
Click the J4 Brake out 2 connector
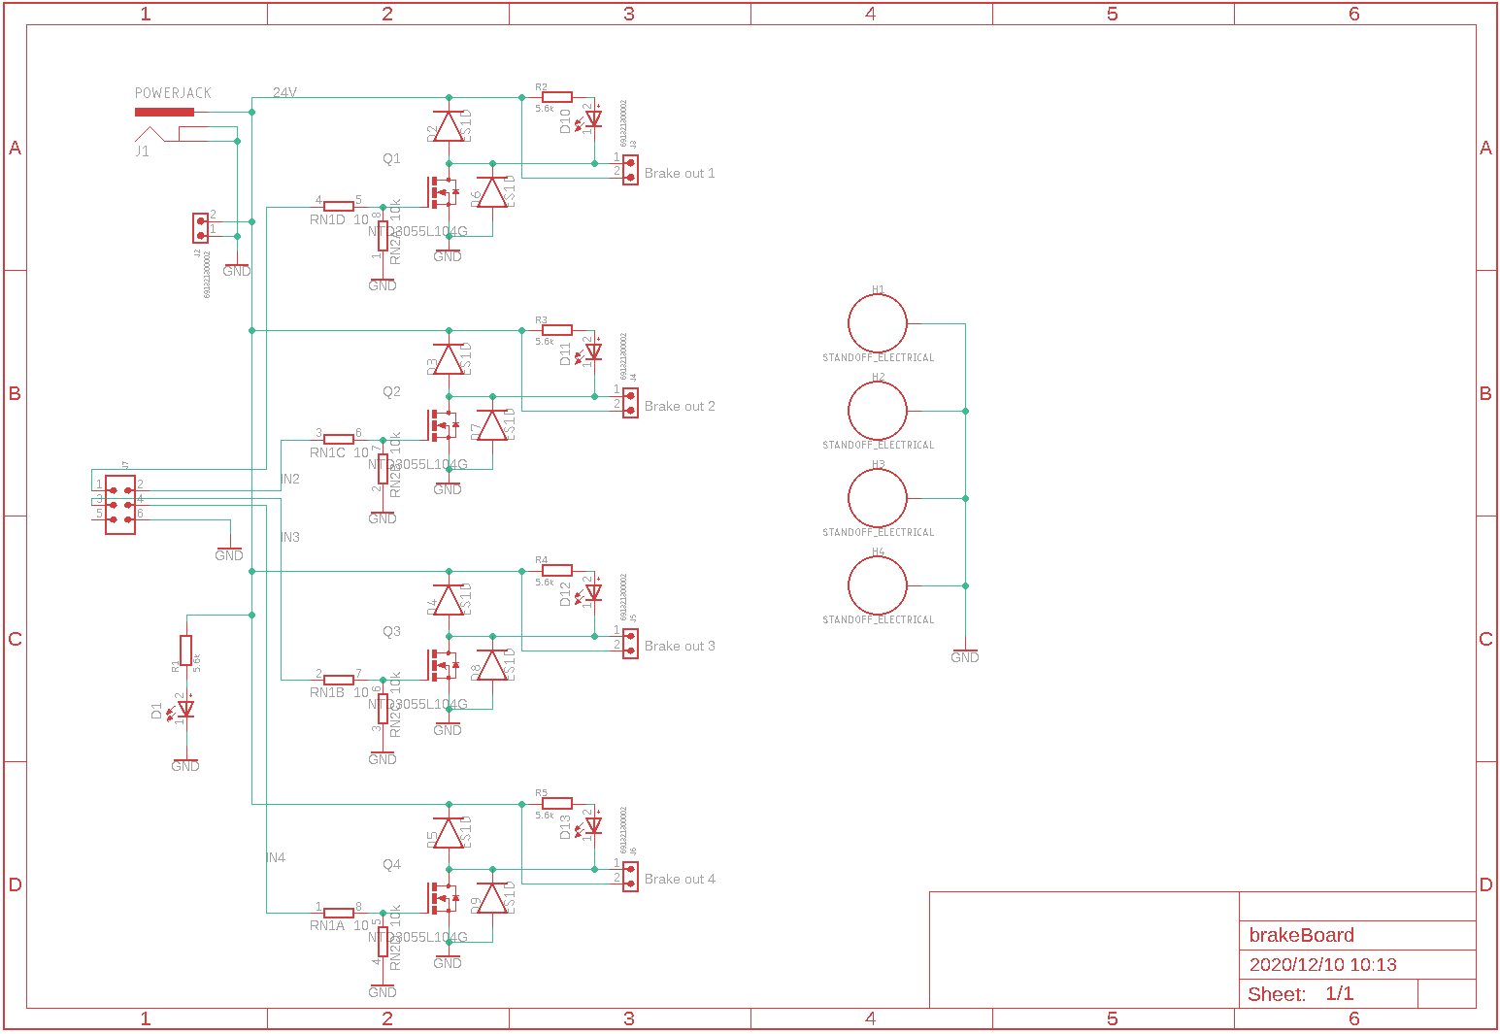[x=630, y=403]
